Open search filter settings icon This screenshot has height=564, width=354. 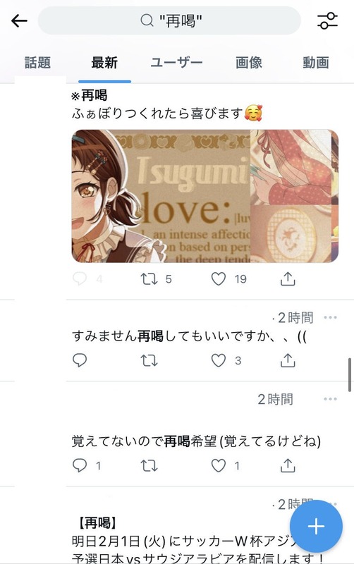[x=327, y=20]
